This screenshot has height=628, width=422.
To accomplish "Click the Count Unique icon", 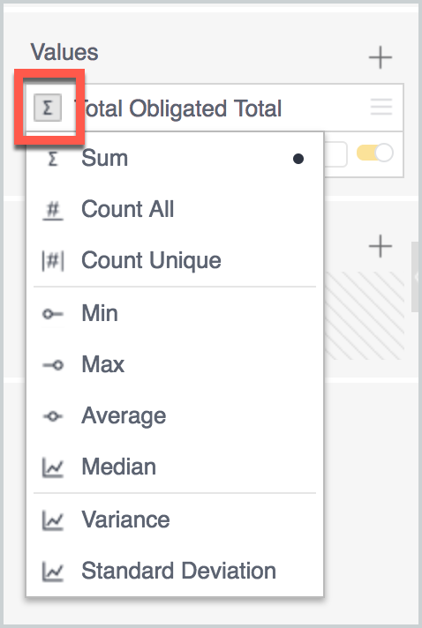I will 52,261.
